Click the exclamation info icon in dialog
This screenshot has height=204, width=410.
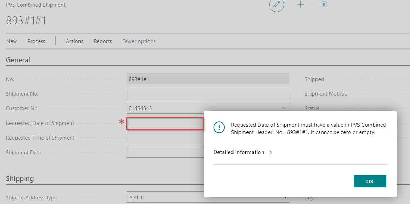point(219,127)
